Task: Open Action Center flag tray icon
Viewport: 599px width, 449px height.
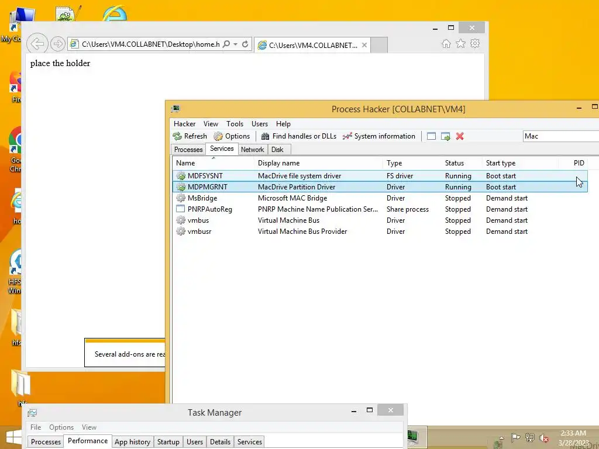Action: click(515, 437)
